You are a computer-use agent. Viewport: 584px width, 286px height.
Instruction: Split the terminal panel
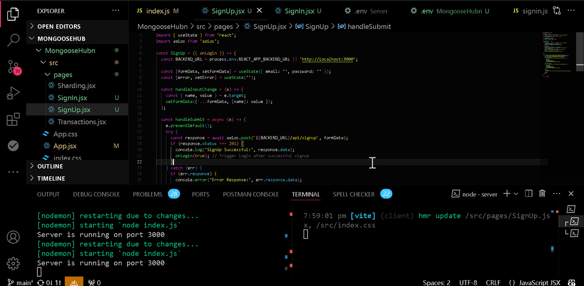click(x=529, y=194)
